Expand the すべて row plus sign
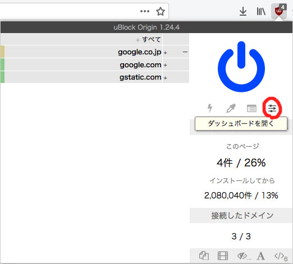 [138, 40]
